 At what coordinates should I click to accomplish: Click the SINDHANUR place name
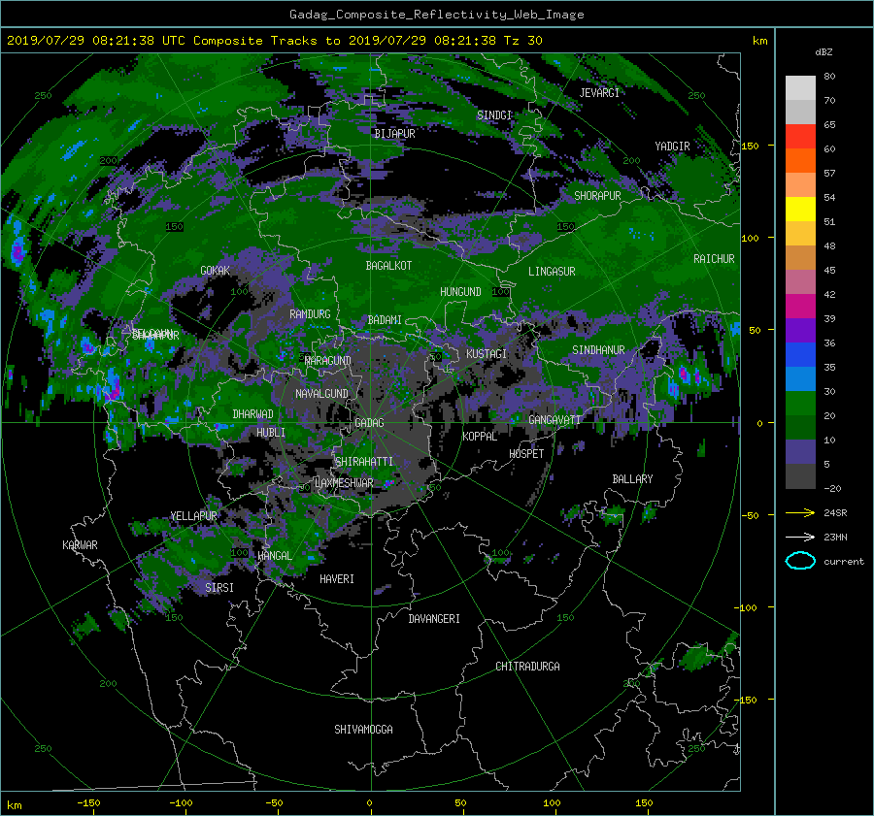598,350
